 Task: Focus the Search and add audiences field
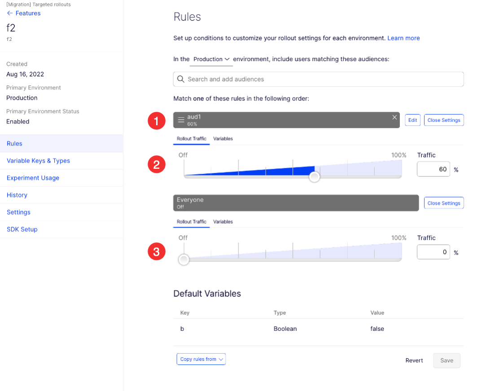click(x=318, y=79)
